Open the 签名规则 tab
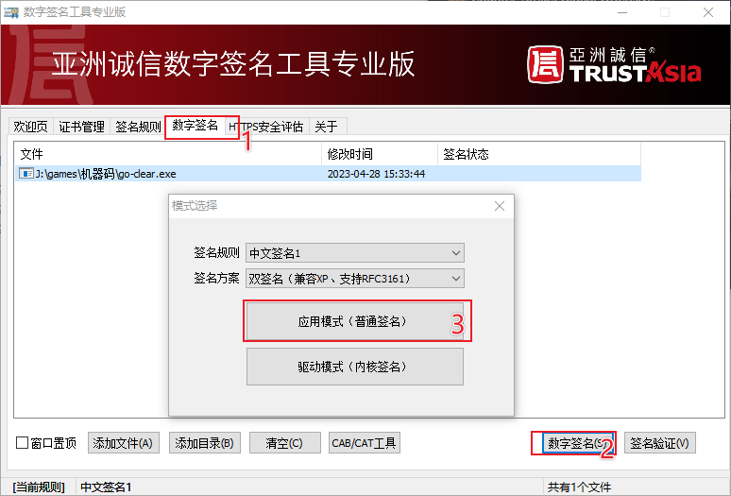 [x=138, y=127]
